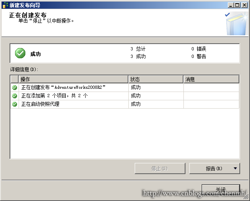Select the 正在创建发布 AdventureWorks2008R2 row text
The width and height of the screenshot is (250, 201).
click(x=63, y=88)
